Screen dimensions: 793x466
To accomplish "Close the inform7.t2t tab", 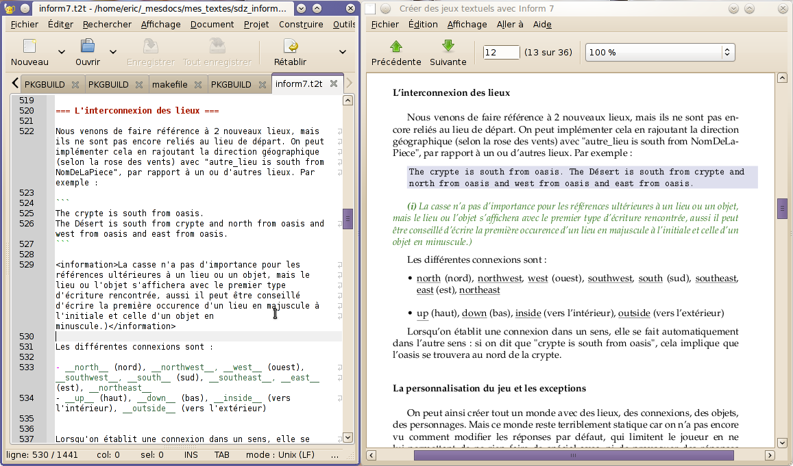I will (334, 83).
